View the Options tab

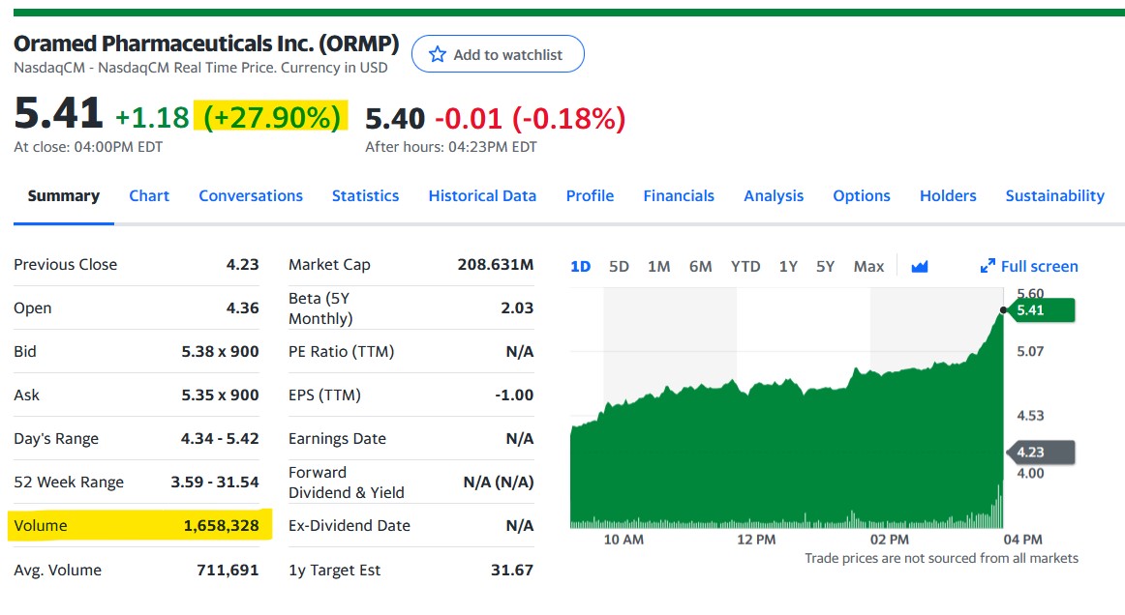[x=861, y=195]
